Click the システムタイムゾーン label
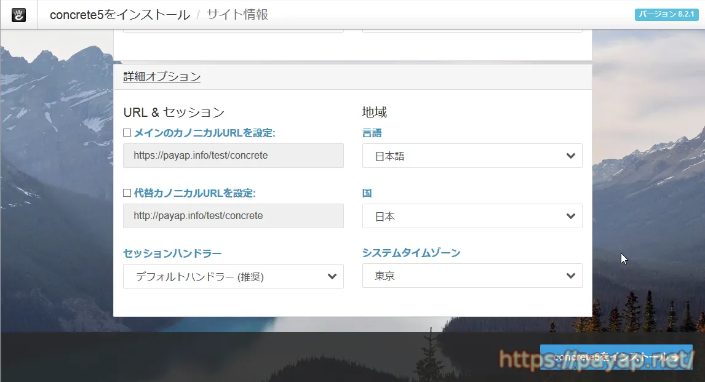 click(x=411, y=253)
